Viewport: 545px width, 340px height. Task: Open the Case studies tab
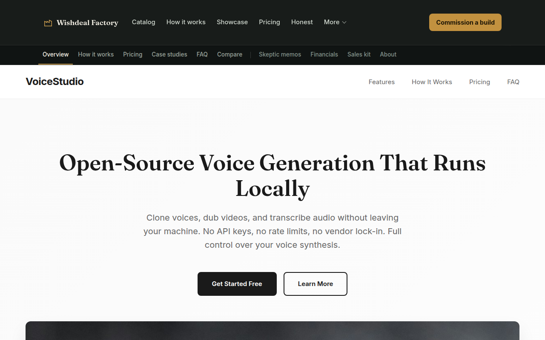coord(169,54)
